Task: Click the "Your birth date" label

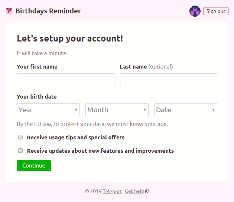Action: 37,97
